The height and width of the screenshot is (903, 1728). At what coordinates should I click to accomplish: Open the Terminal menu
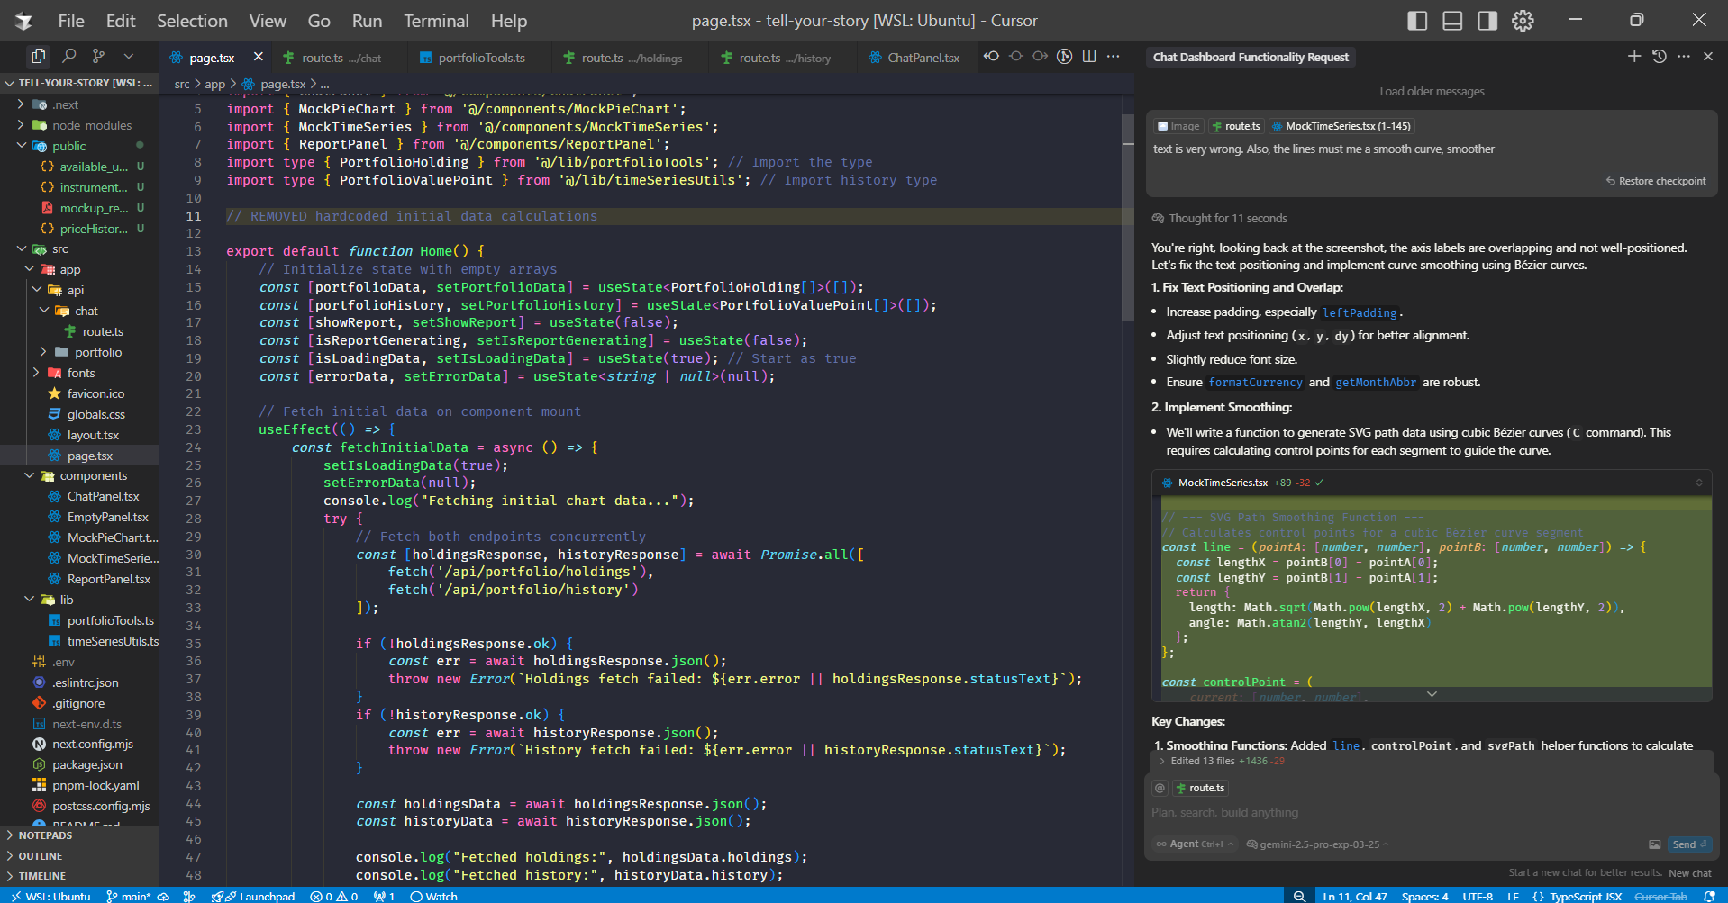436,21
